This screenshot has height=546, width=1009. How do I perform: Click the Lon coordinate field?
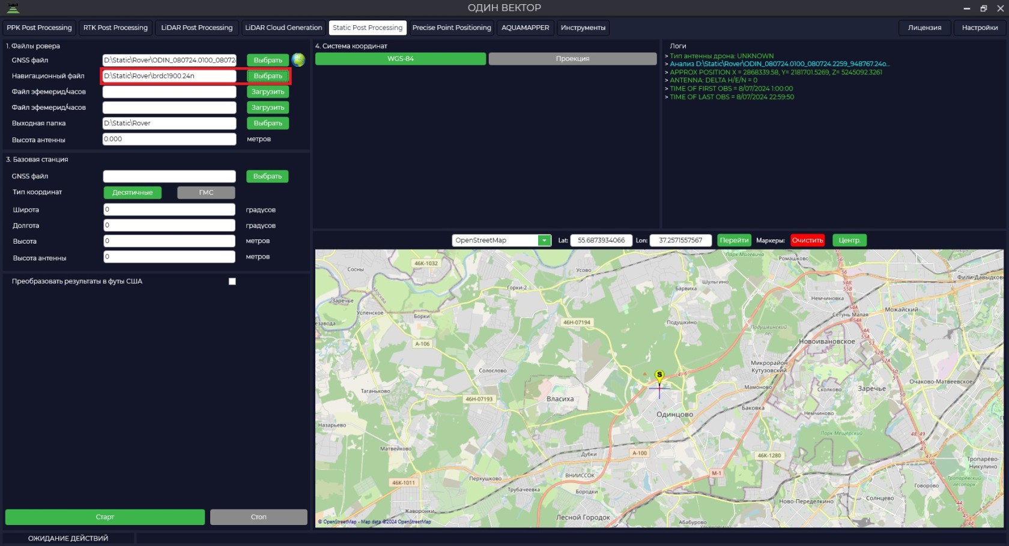pyautogui.click(x=680, y=241)
